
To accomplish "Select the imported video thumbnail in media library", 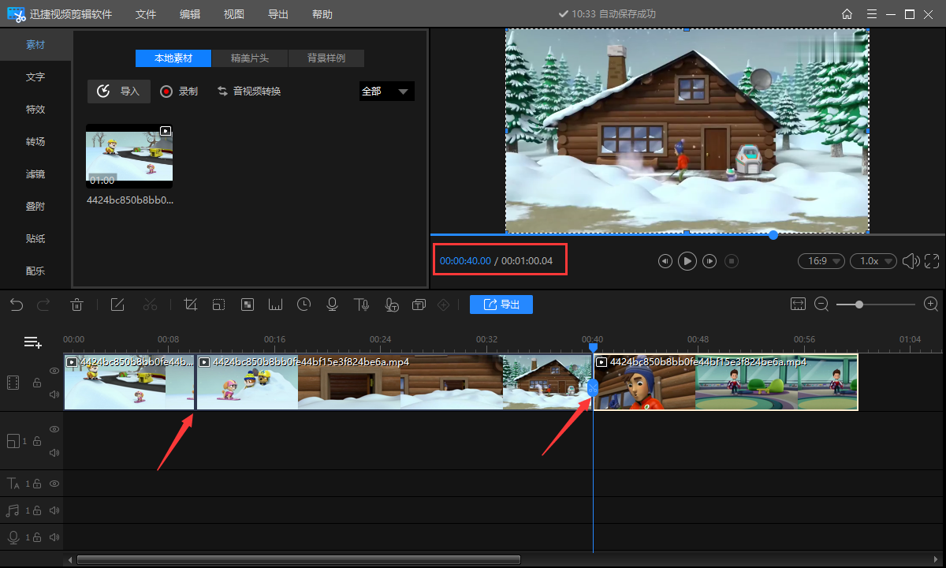I will pos(129,155).
